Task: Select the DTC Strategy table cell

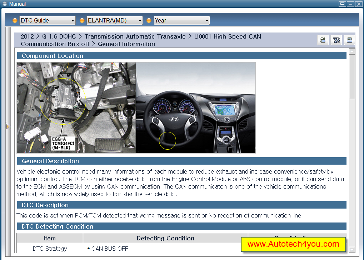Action: pyautogui.click(x=50, y=248)
